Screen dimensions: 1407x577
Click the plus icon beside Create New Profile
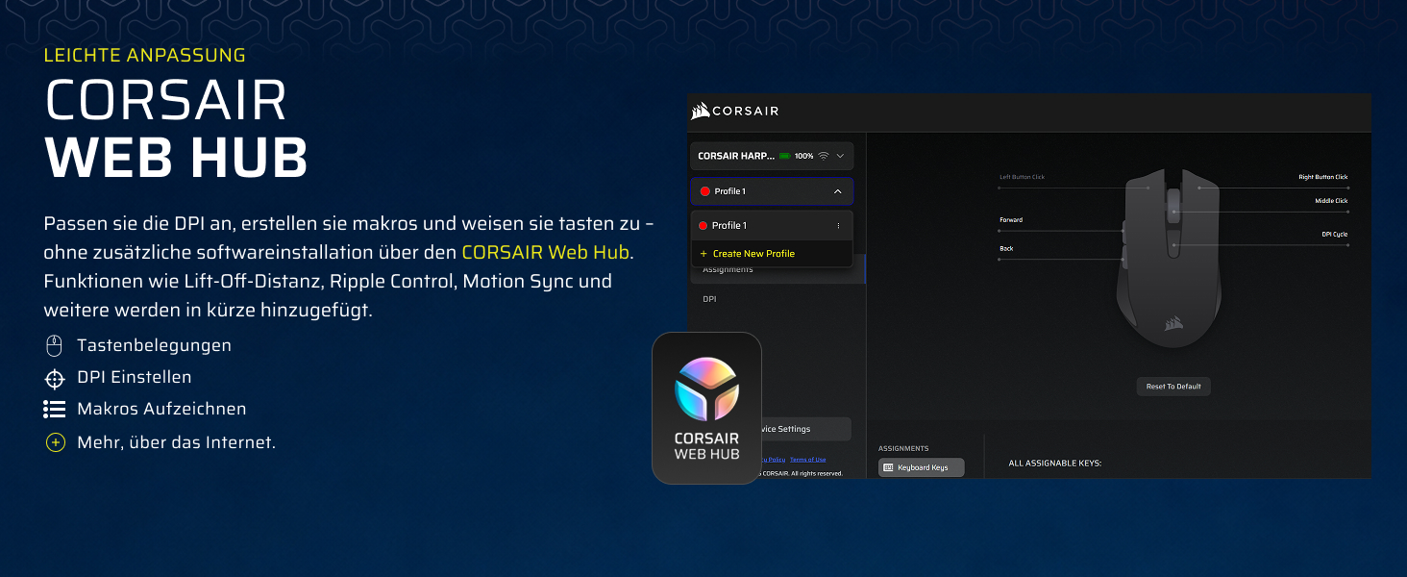[703, 254]
